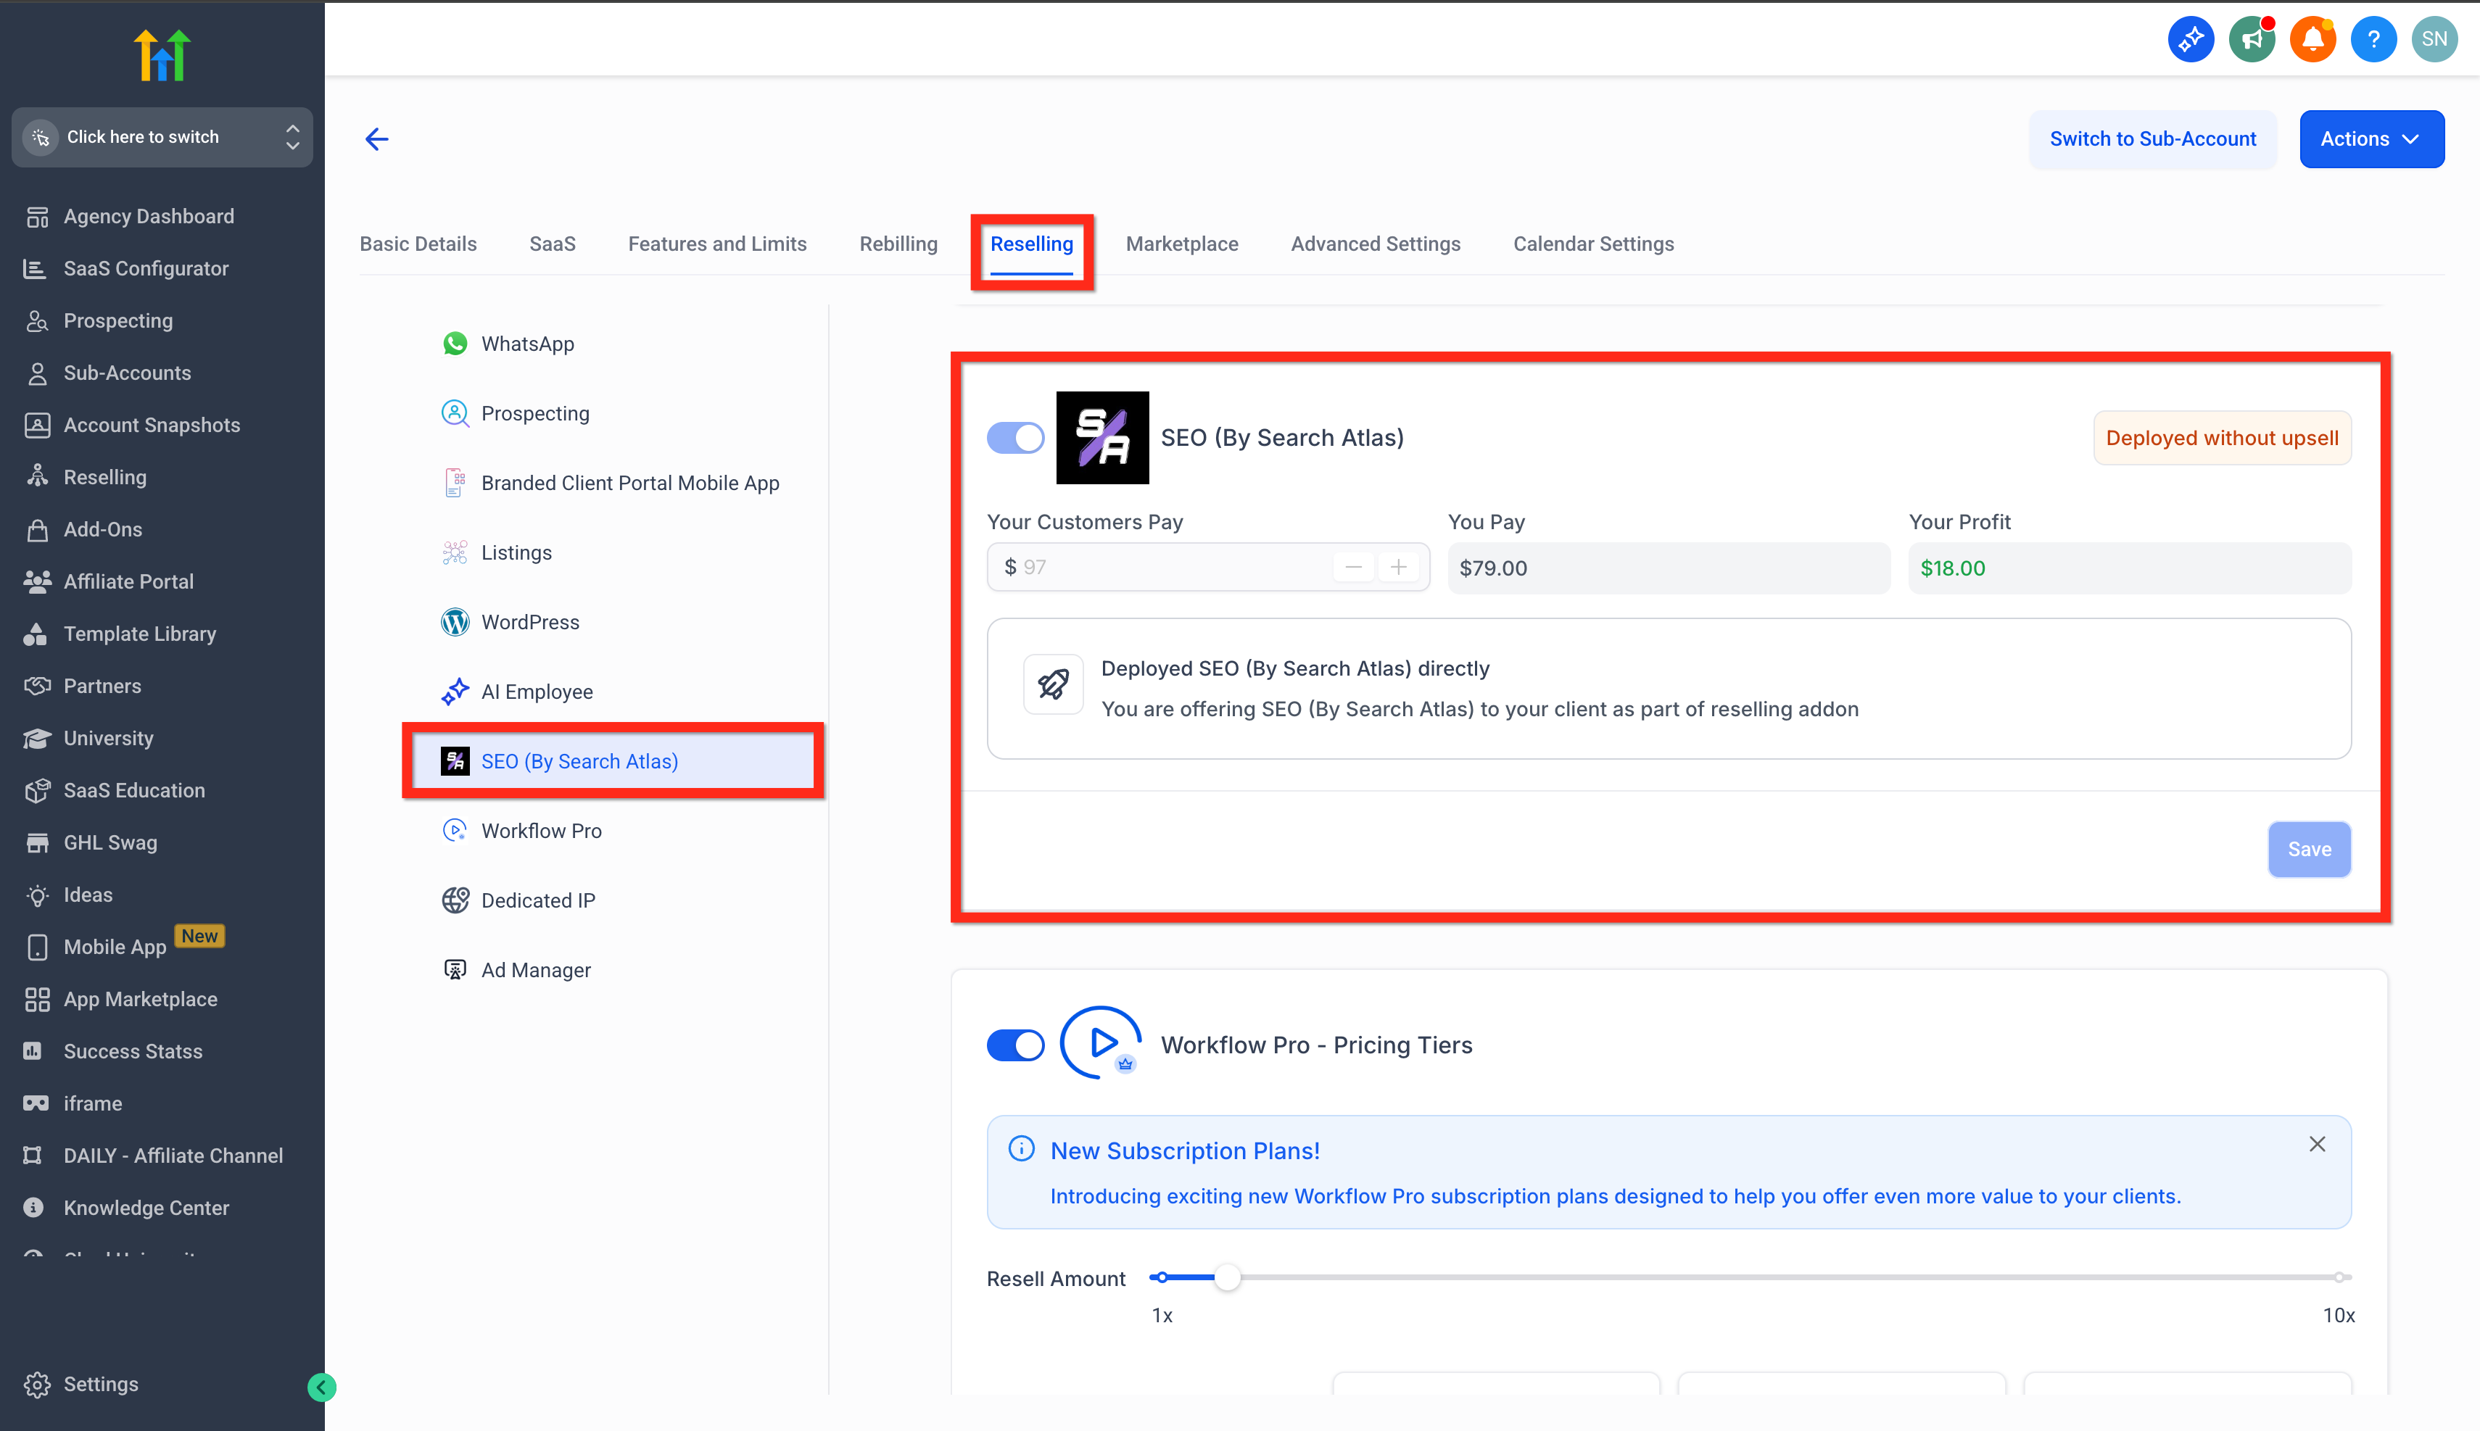Open Click here to switch selector
This screenshot has height=1431, width=2480.
click(162, 136)
